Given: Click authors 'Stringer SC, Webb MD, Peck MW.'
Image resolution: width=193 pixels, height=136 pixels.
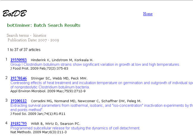Looking at the screenshot, I should click(59, 79).
